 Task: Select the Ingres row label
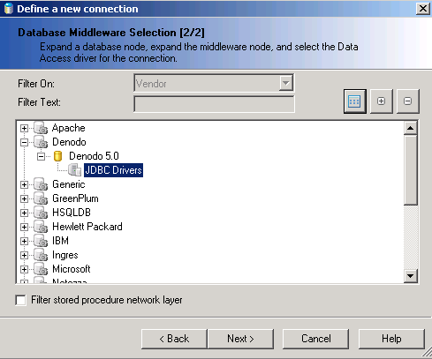(x=65, y=255)
